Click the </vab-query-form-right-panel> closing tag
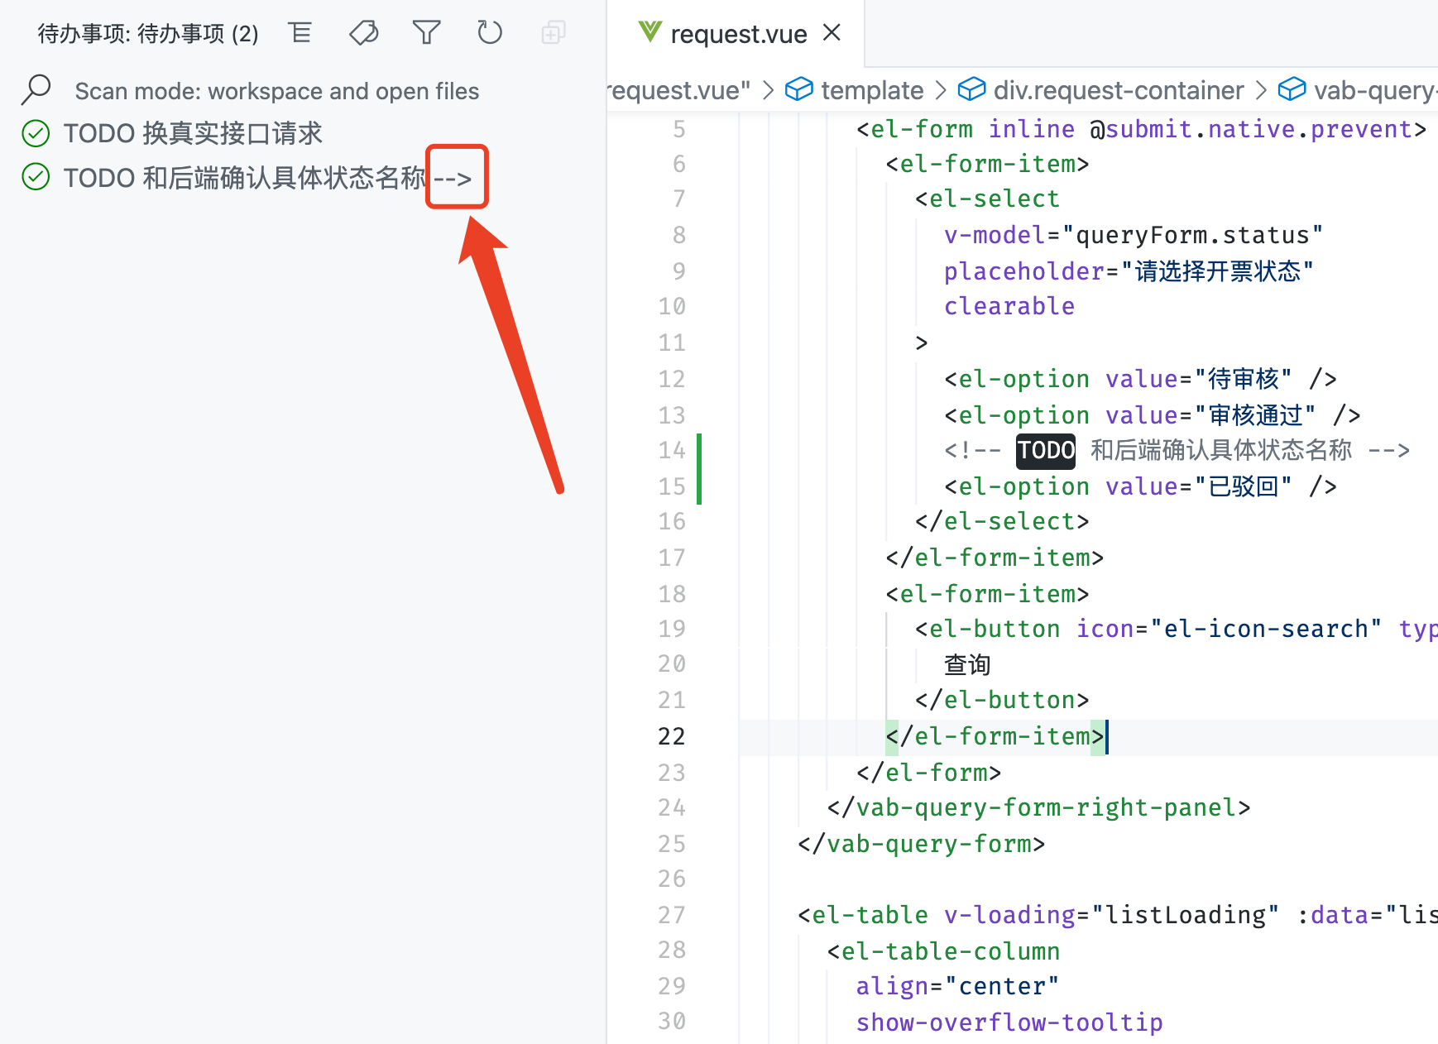 pos(1039,807)
